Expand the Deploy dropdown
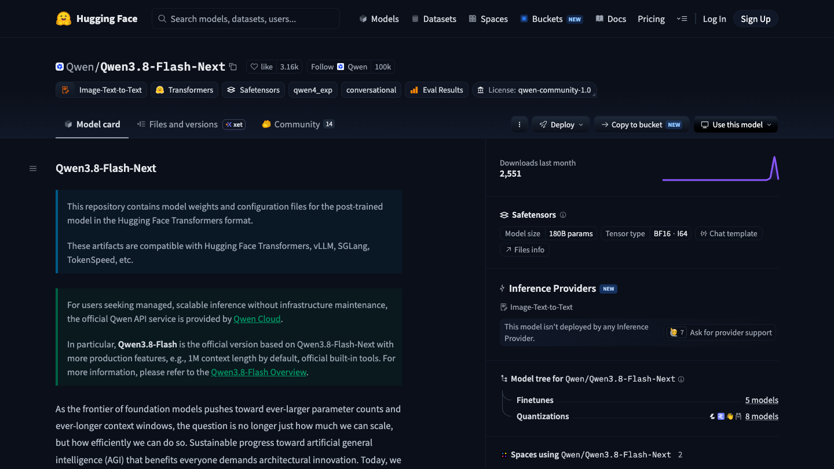Viewport: 834px width, 469px height. (x=561, y=124)
